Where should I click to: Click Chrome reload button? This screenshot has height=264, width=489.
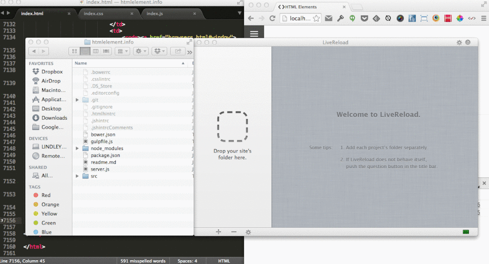(272, 19)
